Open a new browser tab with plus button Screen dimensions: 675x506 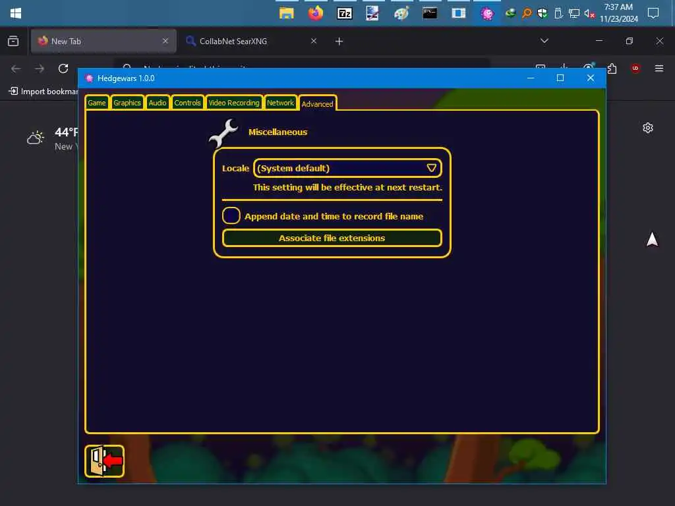pyautogui.click(x=339, y=42)
